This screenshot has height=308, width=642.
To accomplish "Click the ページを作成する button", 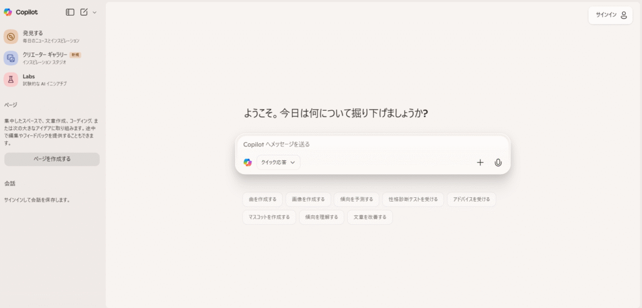I will click(x=52, y=159).
